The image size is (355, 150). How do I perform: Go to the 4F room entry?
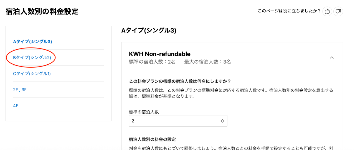(16, 106)
